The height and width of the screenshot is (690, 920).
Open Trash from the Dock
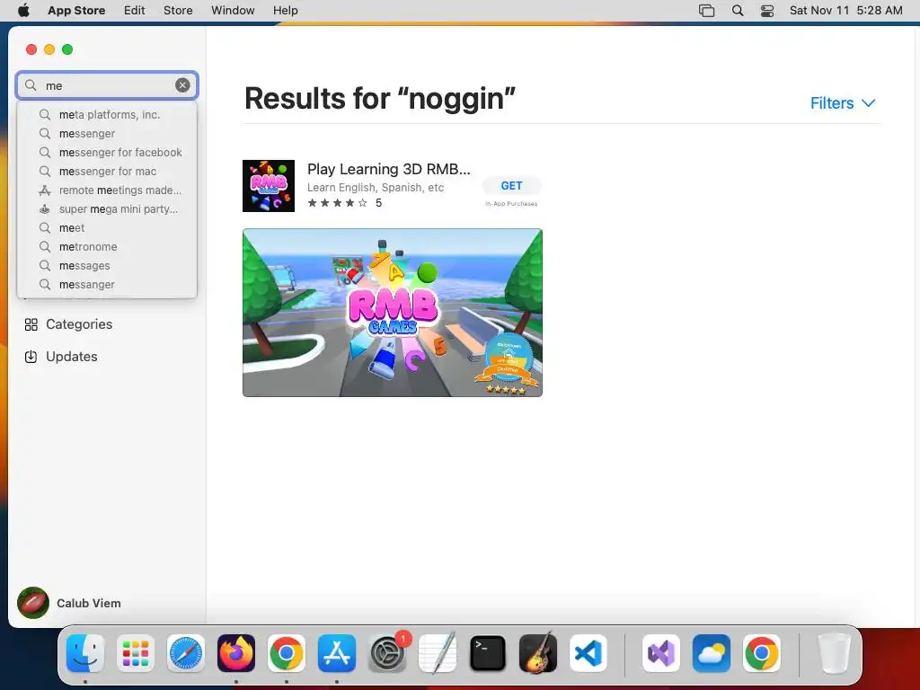point(834,653)
